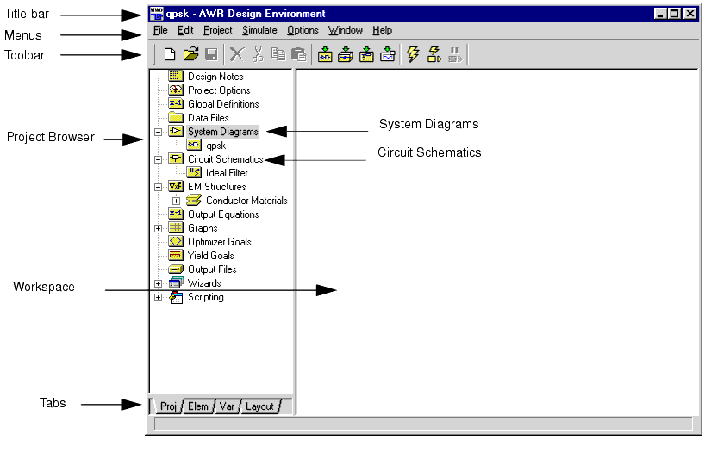This screenshot has width=705, height=452.
Task: Click the Open Project folder icon
Action: click(x=190, y=54)
